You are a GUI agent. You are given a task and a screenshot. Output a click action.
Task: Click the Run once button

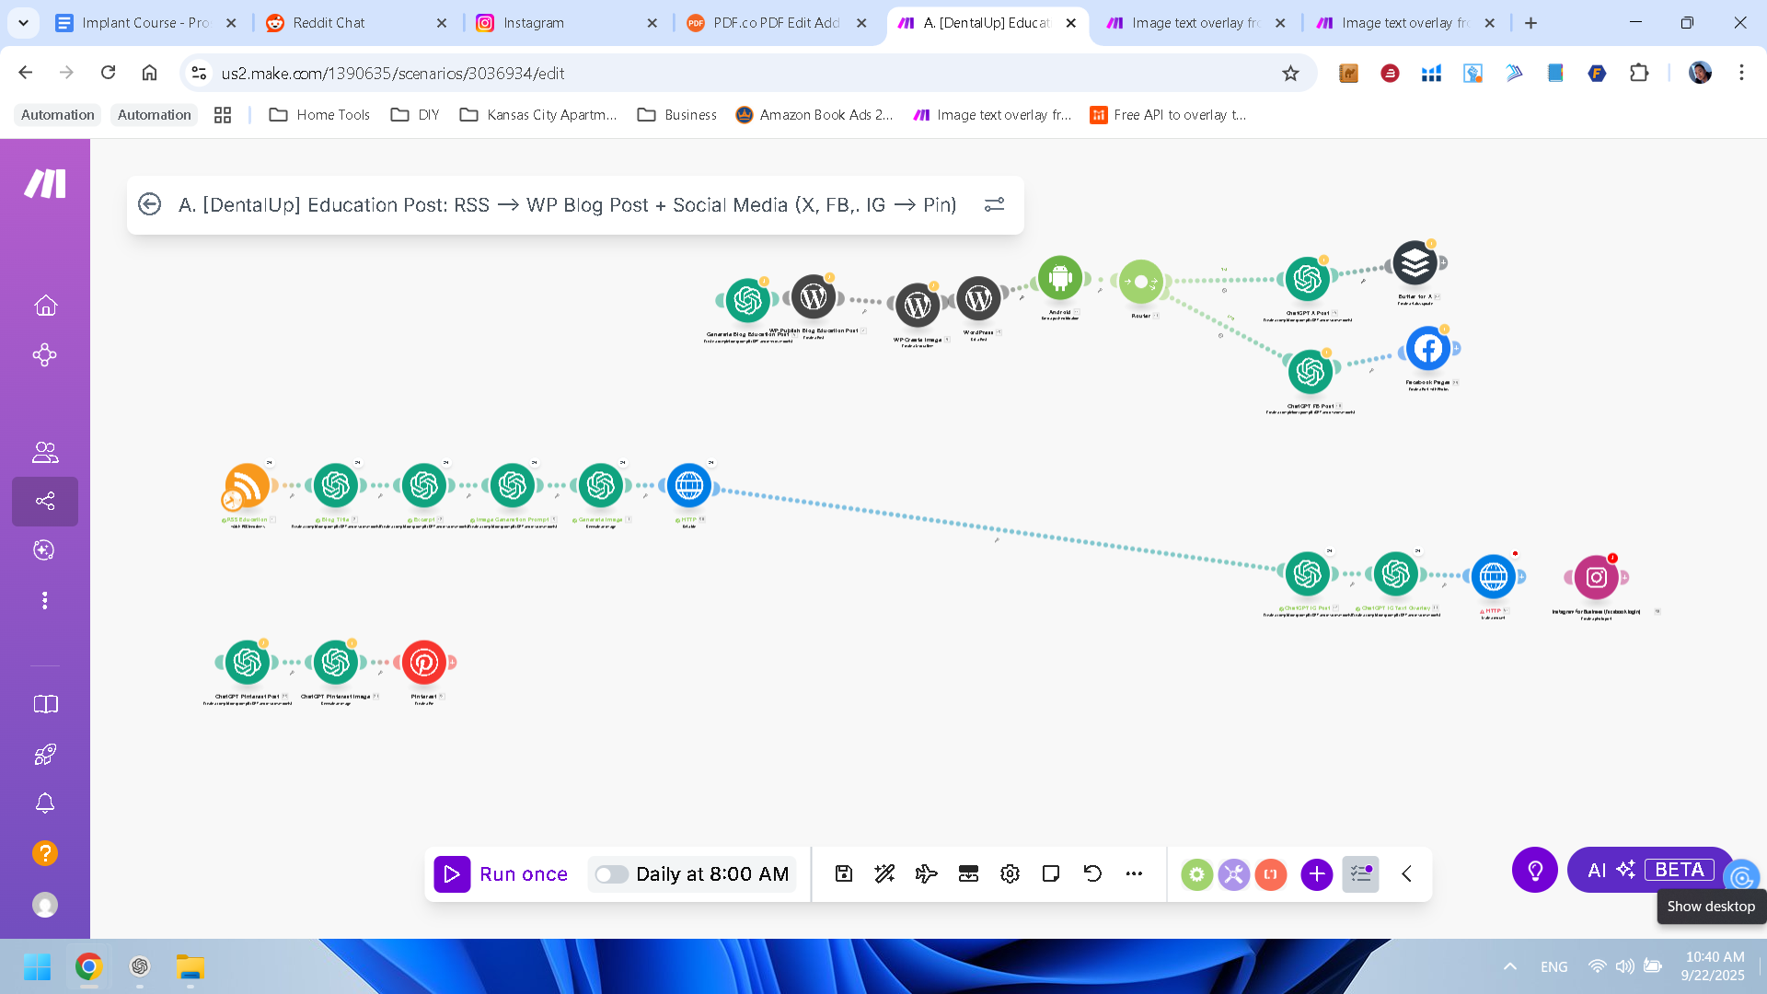[x=502, y=874]
